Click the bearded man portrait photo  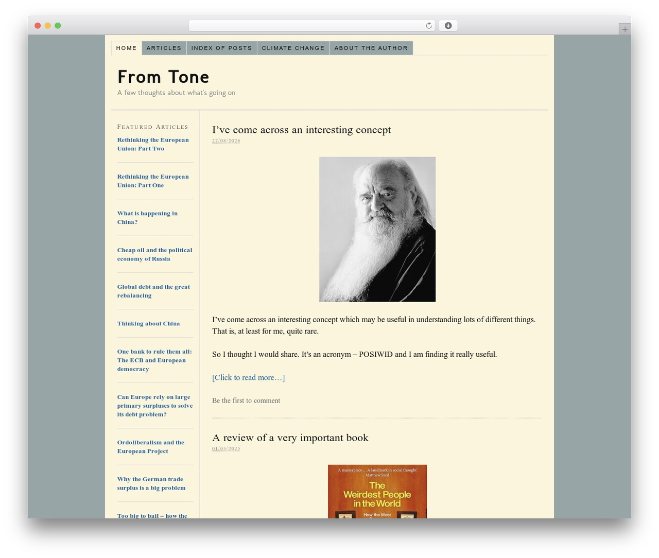coord(377,229)
